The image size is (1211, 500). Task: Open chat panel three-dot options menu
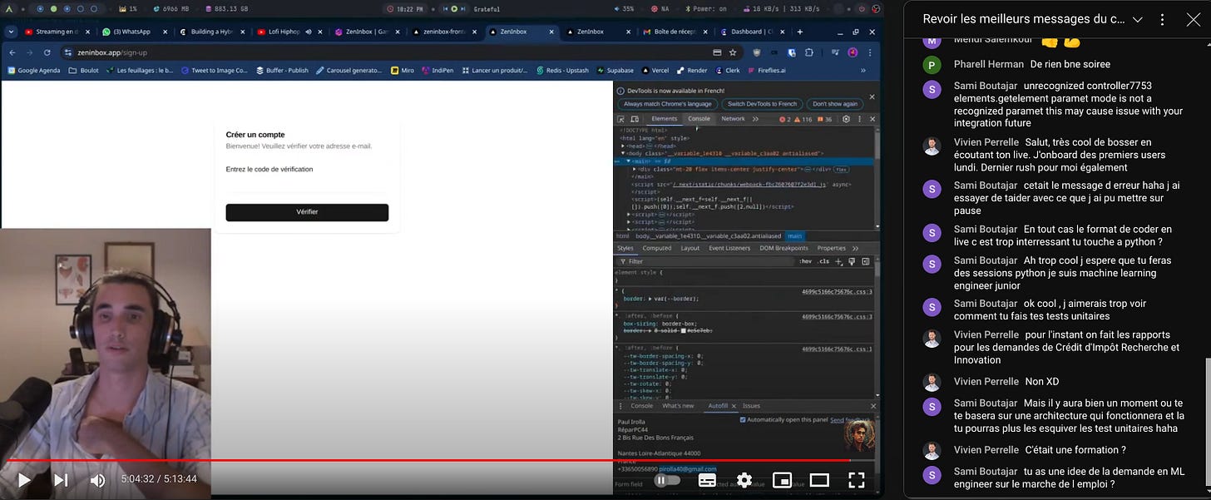[x=1163, y=19]
